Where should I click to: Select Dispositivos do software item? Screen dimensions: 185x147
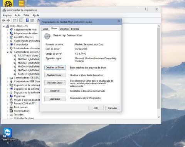point(27,92)
